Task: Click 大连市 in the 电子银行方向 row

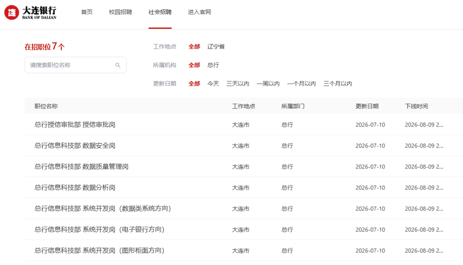Action: click(x=241, y=230)
